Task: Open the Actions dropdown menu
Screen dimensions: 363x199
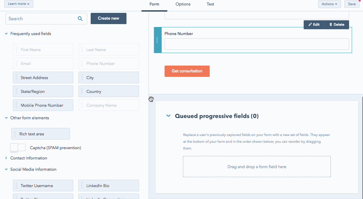Action: pos(329,4)
